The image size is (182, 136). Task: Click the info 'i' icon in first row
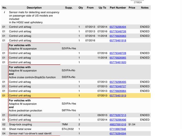pos(4,12)
